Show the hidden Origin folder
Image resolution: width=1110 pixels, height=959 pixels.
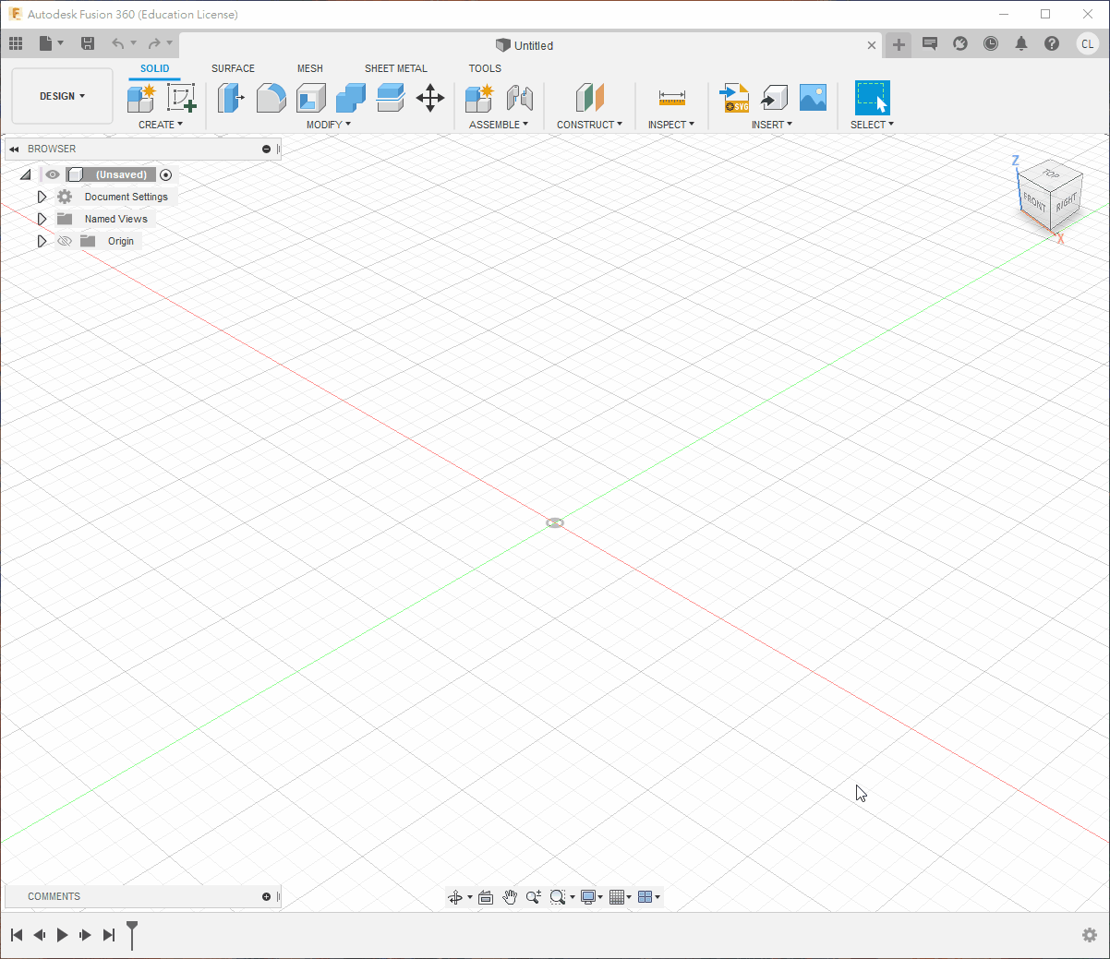[65, 241]
